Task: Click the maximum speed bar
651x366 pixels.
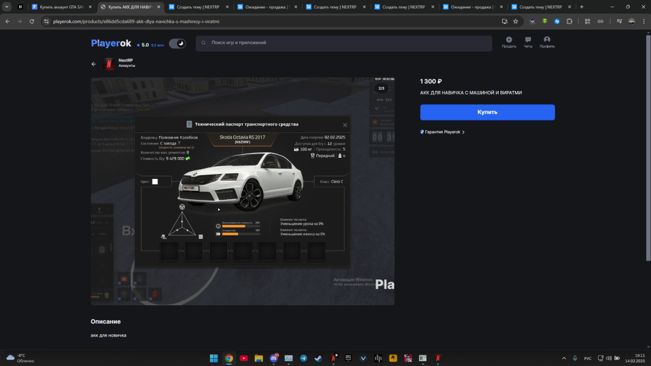Action: tap(241, 226)
